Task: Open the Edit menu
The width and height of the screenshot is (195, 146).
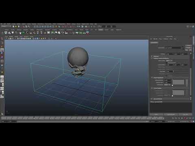Action: 5,24
